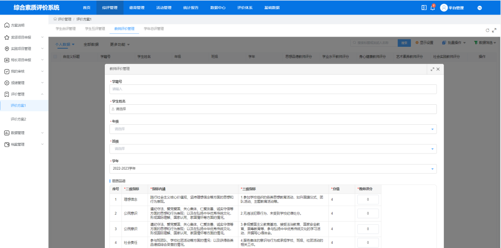Open the 个人数据 dropdown
The height and width of the screenshot is (248, 501).
click(65, 45)
